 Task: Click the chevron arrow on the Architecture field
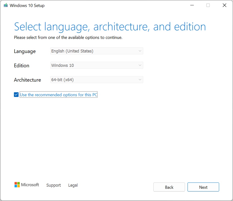pyautogui.click(x=140, y=80)
